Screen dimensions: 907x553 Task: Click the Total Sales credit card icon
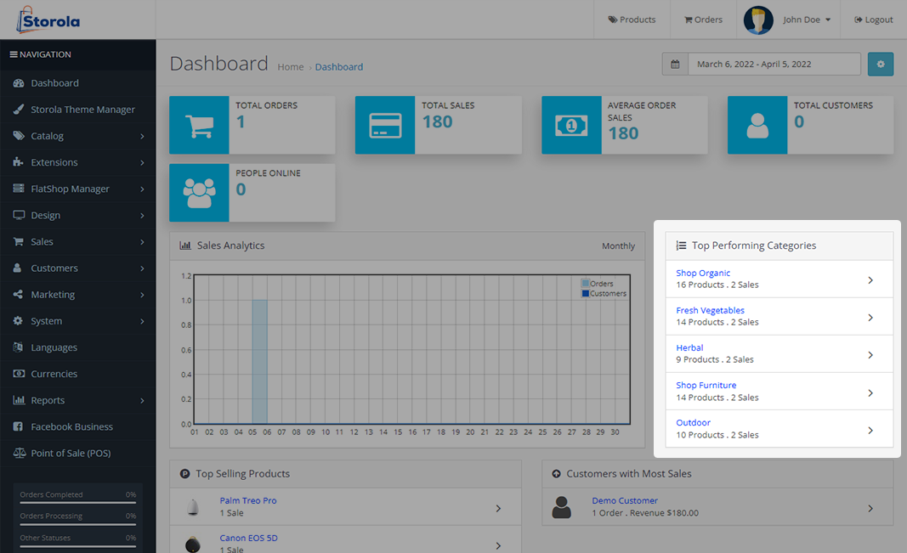(x=385, y=125)
